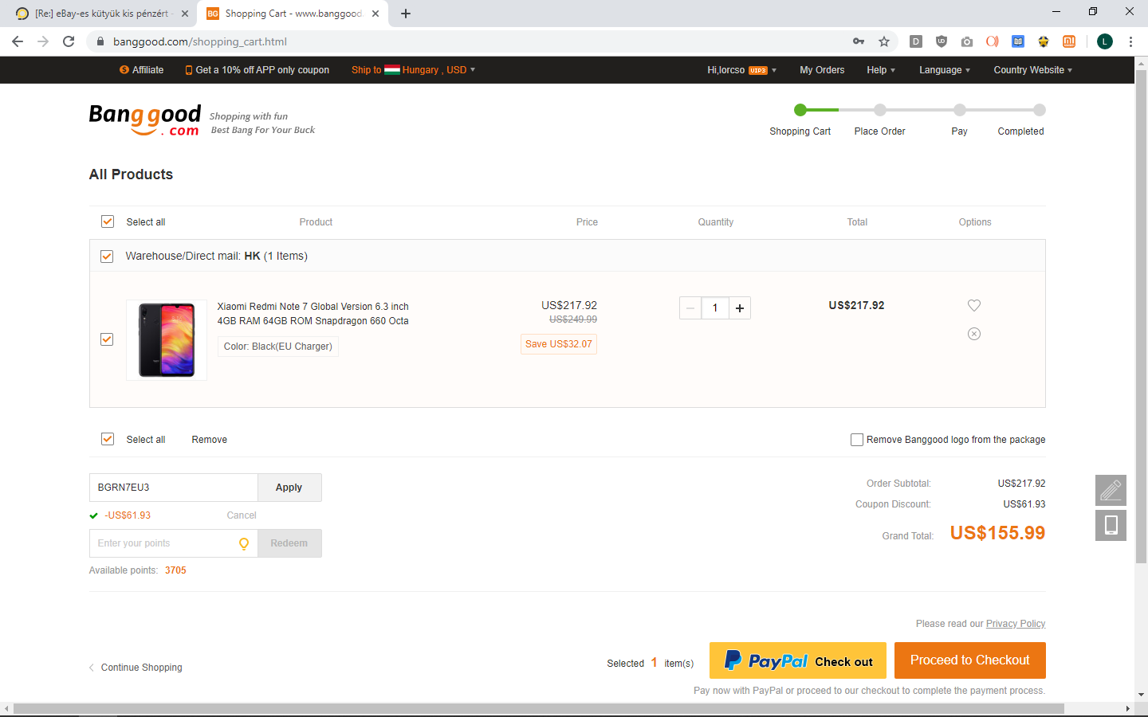Toggle the bottom Select all checkbox

click(x=108, y=439)
